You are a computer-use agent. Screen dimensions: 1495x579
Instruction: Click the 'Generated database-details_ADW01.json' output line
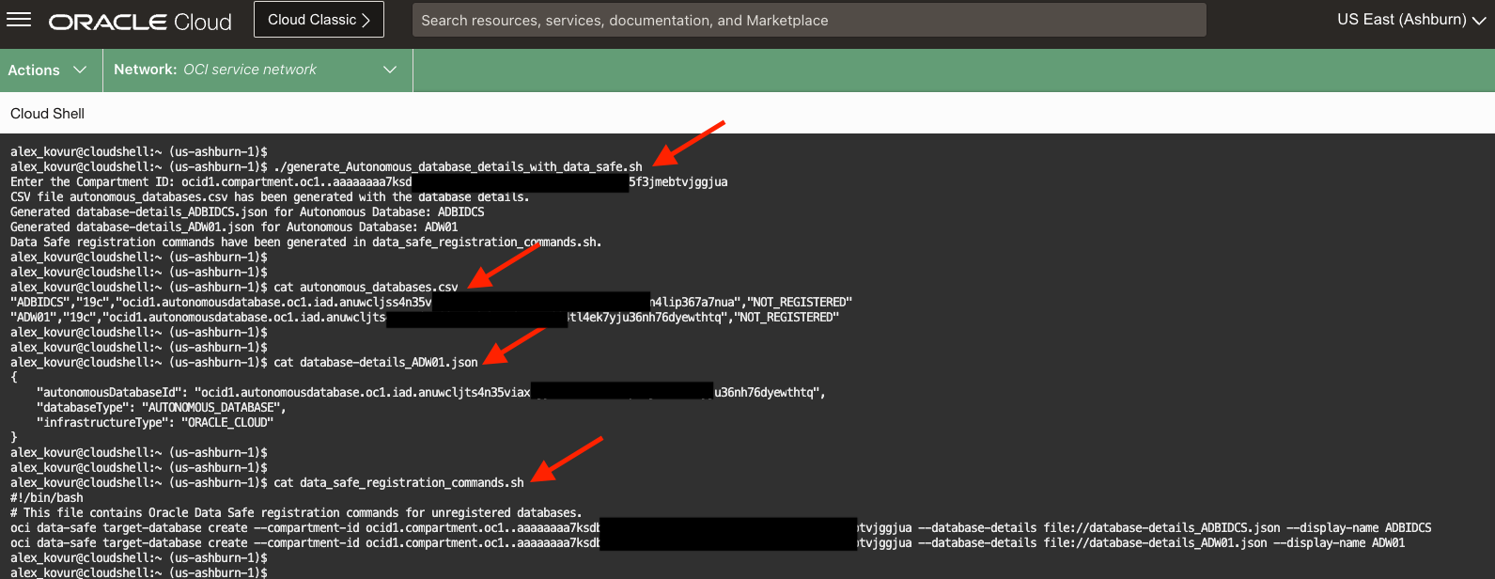234,227
